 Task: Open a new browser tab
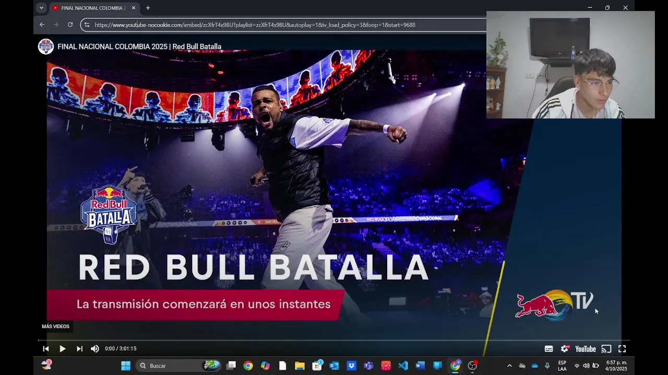148,8
